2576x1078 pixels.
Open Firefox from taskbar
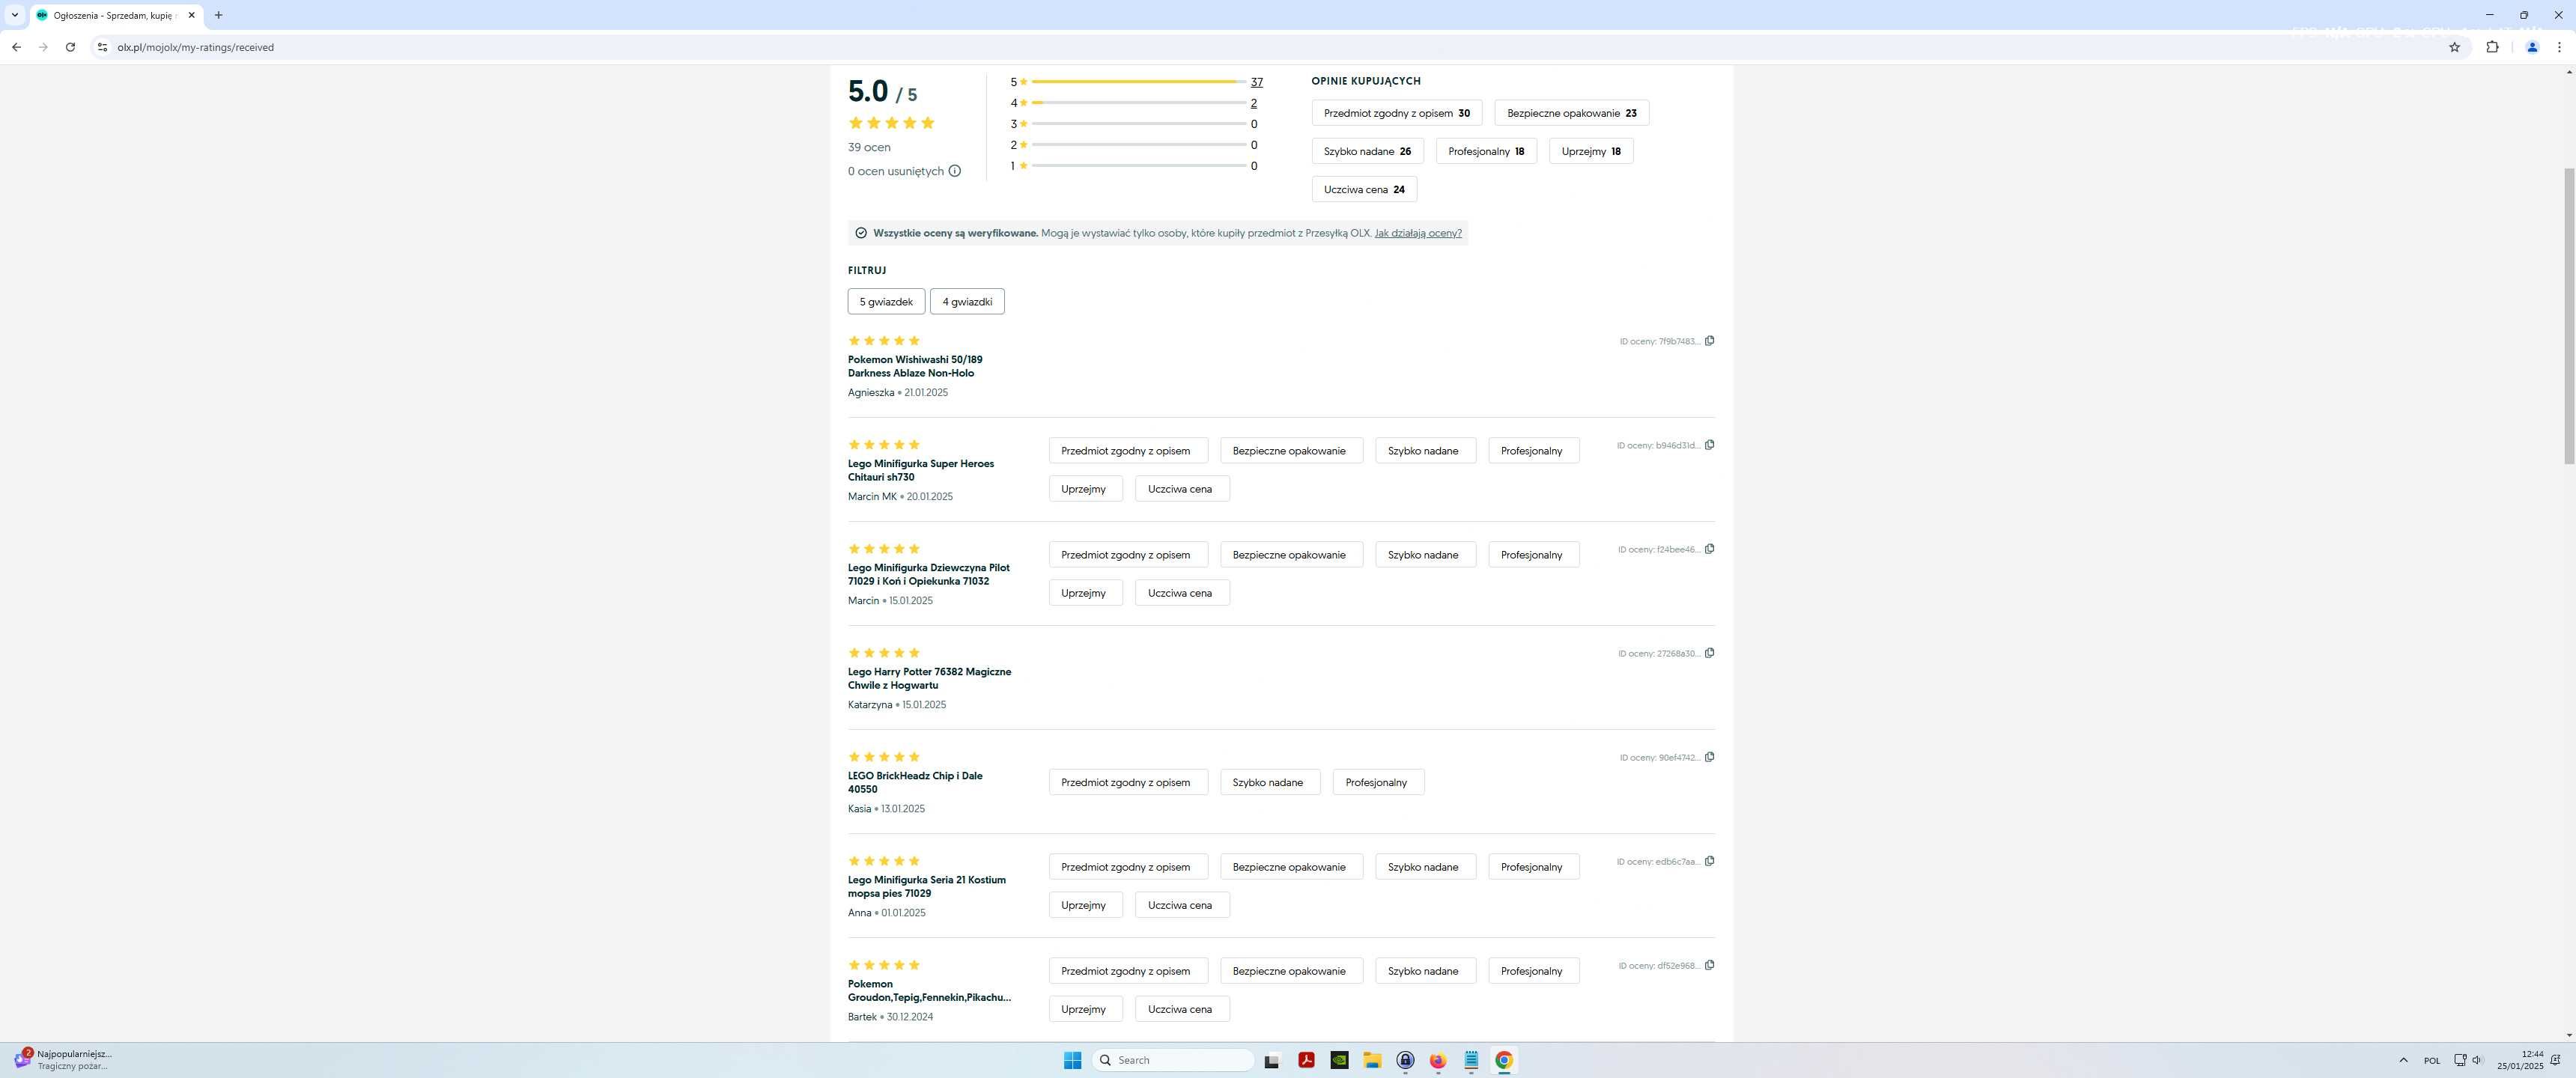1438,1060
